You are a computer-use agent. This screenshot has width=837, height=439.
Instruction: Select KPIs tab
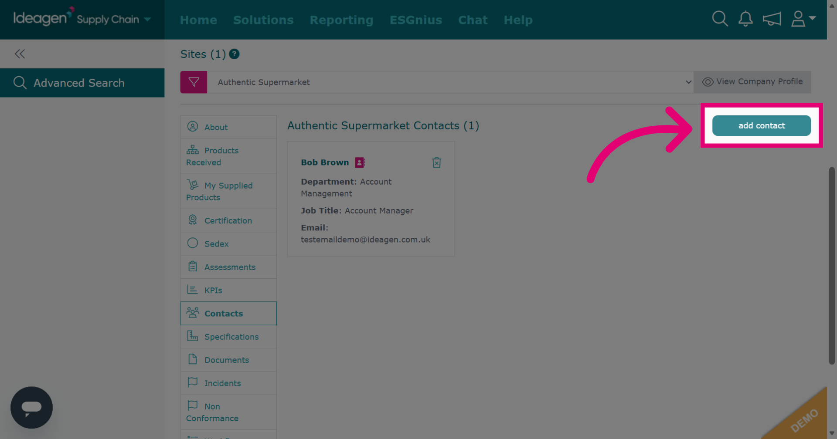click(228, 290)
